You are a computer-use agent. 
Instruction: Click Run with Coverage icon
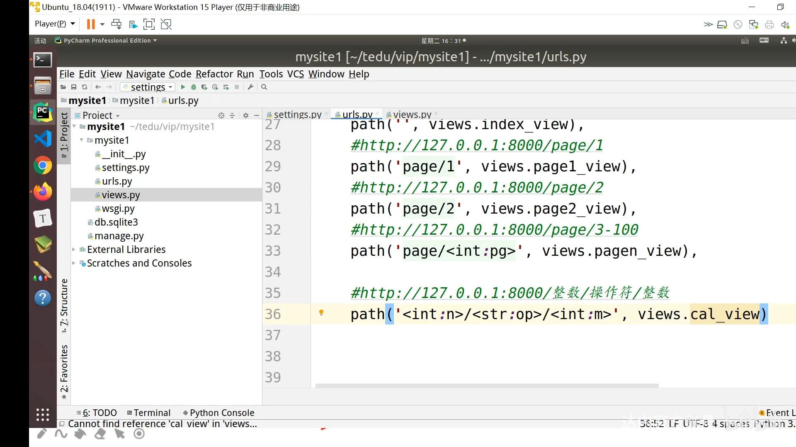click(204, 87)
